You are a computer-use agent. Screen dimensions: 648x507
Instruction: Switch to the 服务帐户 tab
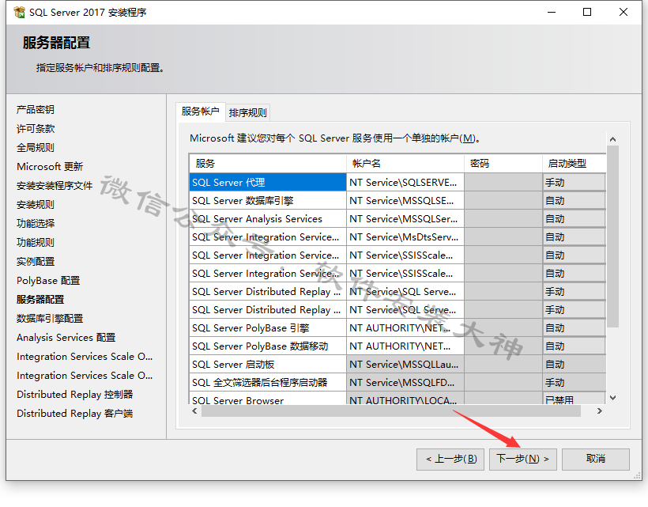(x=201, y=112)
